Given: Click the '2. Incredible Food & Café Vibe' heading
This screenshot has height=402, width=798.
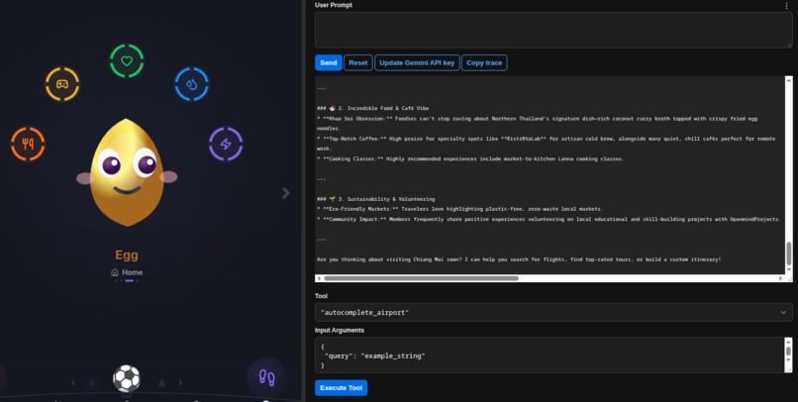Looking at the screenshot, I should [x=372, y=108].
